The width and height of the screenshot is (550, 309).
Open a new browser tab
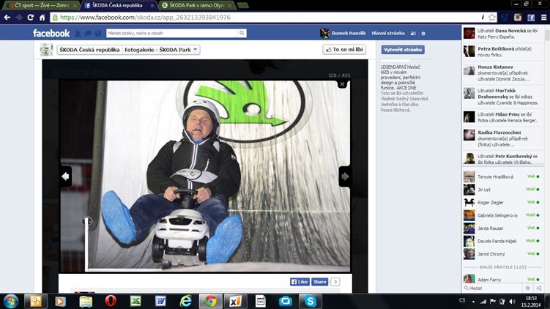point(242,5)
